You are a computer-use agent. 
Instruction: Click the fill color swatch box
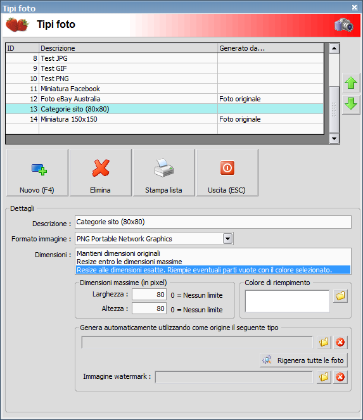(x=287, y=301)
